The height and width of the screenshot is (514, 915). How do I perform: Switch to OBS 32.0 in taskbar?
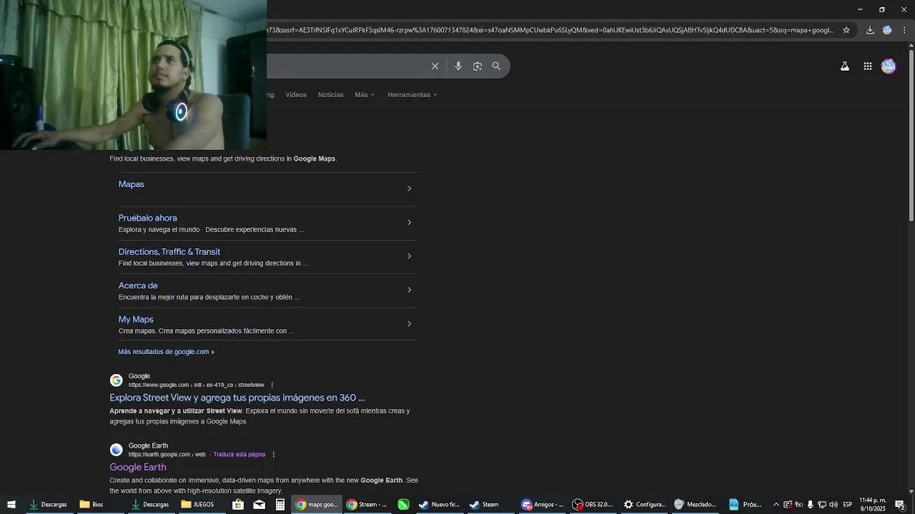point(593,505)
